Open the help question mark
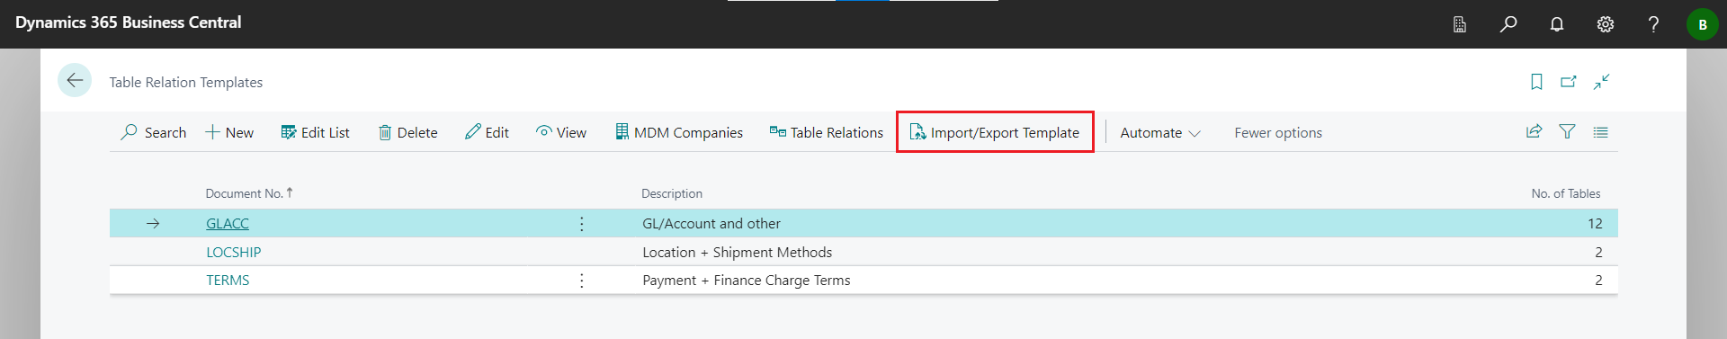 coord(1653,24)
